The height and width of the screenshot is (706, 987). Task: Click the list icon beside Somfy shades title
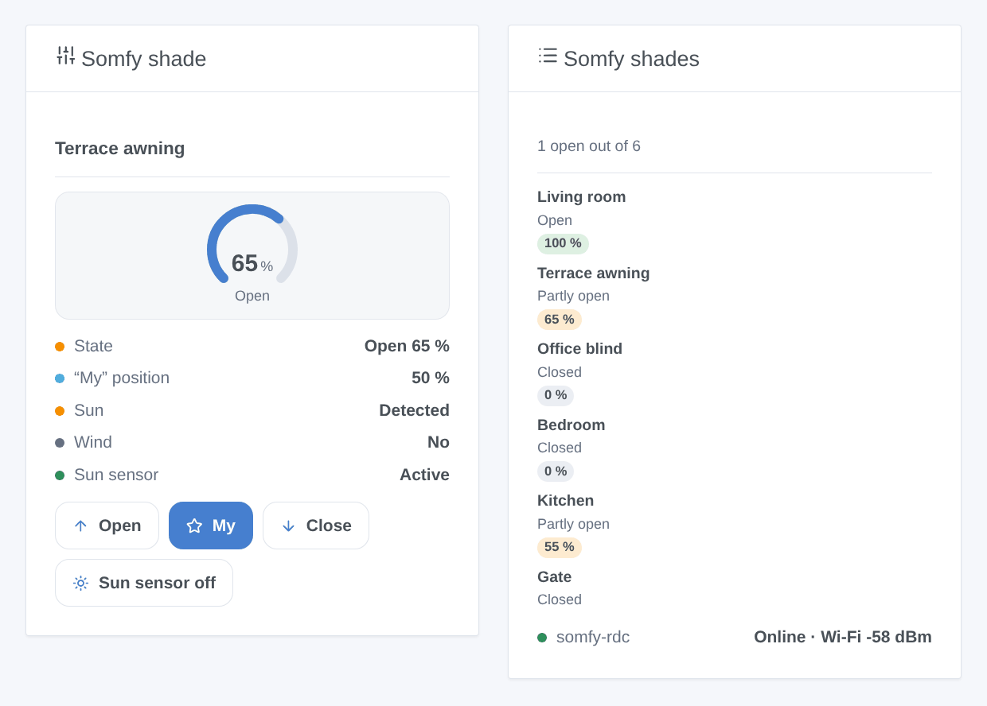548,55
